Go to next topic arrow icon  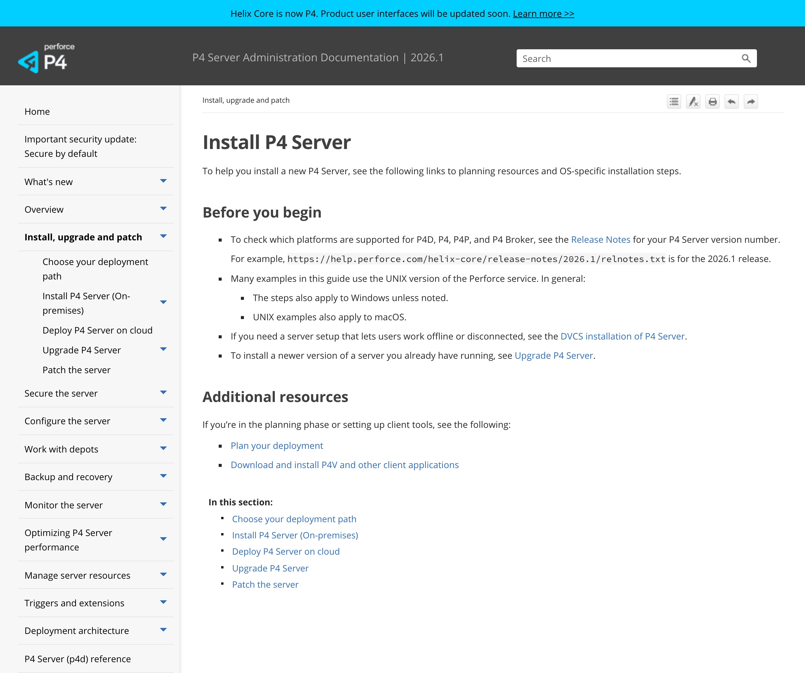pyautogui.click(x=751, y=102)
